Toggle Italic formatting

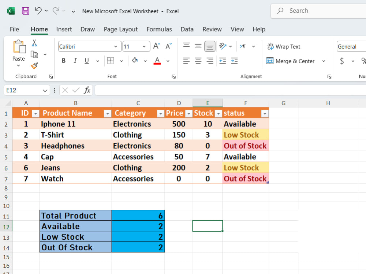[x=75, y=61]
